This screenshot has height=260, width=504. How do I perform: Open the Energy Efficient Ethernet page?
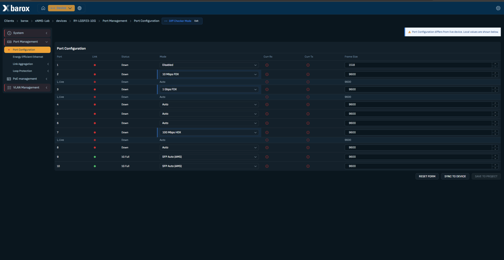click(28, 57)
